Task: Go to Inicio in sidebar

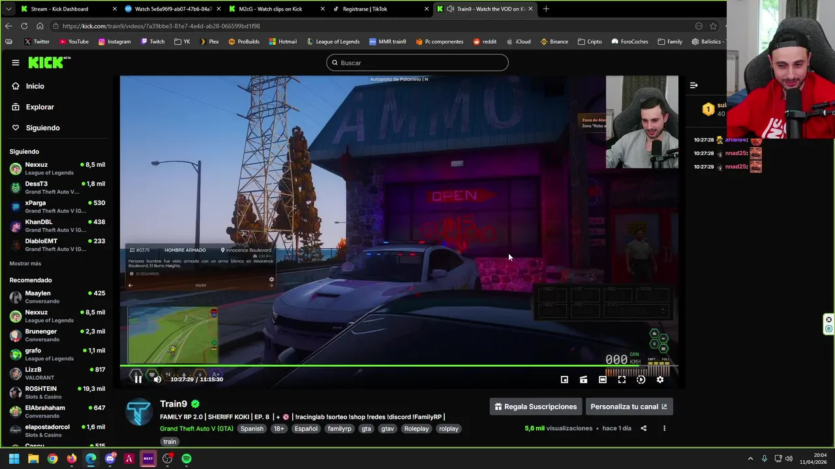Action: click(35, 86)
